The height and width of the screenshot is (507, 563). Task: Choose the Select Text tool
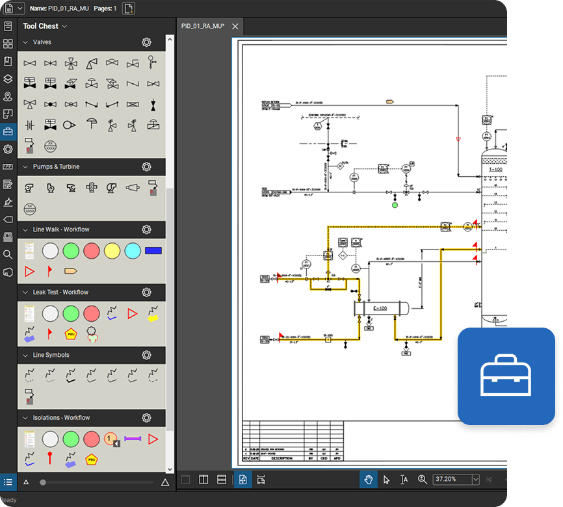click(x=404, y=480)
